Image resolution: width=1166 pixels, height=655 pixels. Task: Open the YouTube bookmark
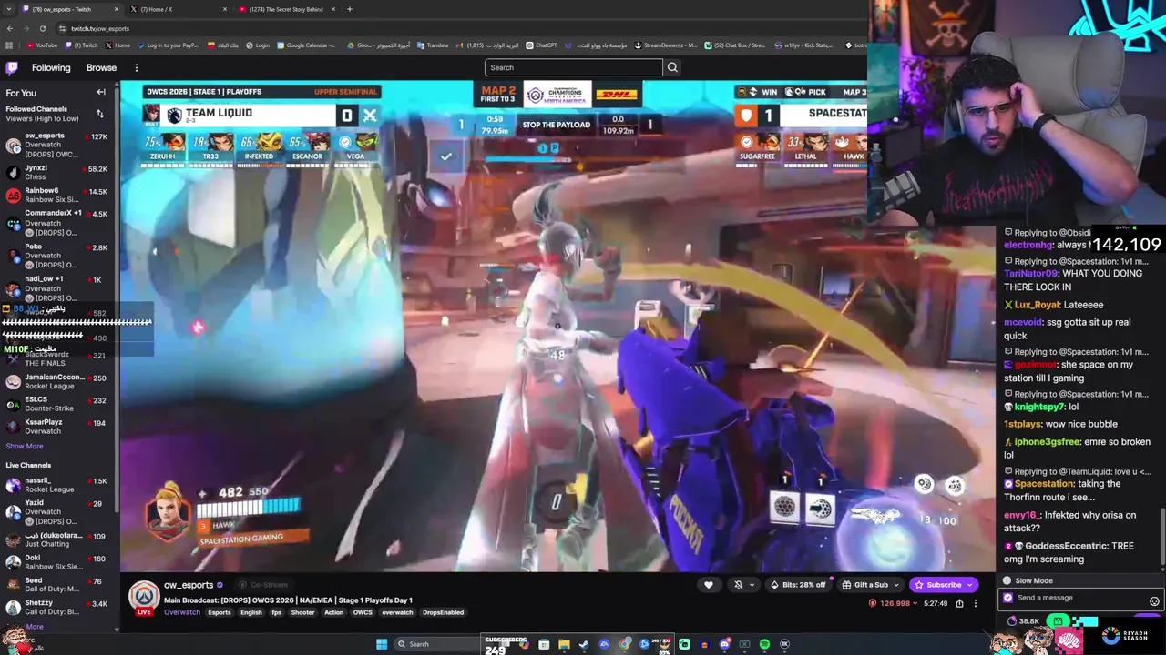click(42, 45)
